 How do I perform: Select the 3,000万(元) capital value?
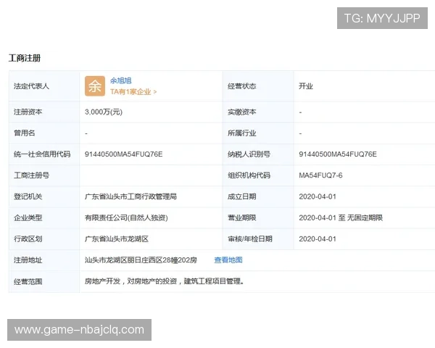tap(104, 112)
